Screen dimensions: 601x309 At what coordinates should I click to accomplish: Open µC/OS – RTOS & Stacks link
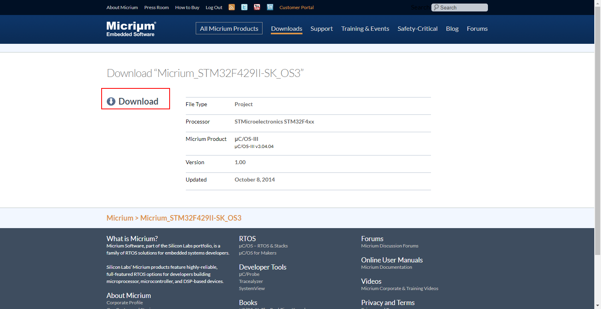click(x=263, y=246)
